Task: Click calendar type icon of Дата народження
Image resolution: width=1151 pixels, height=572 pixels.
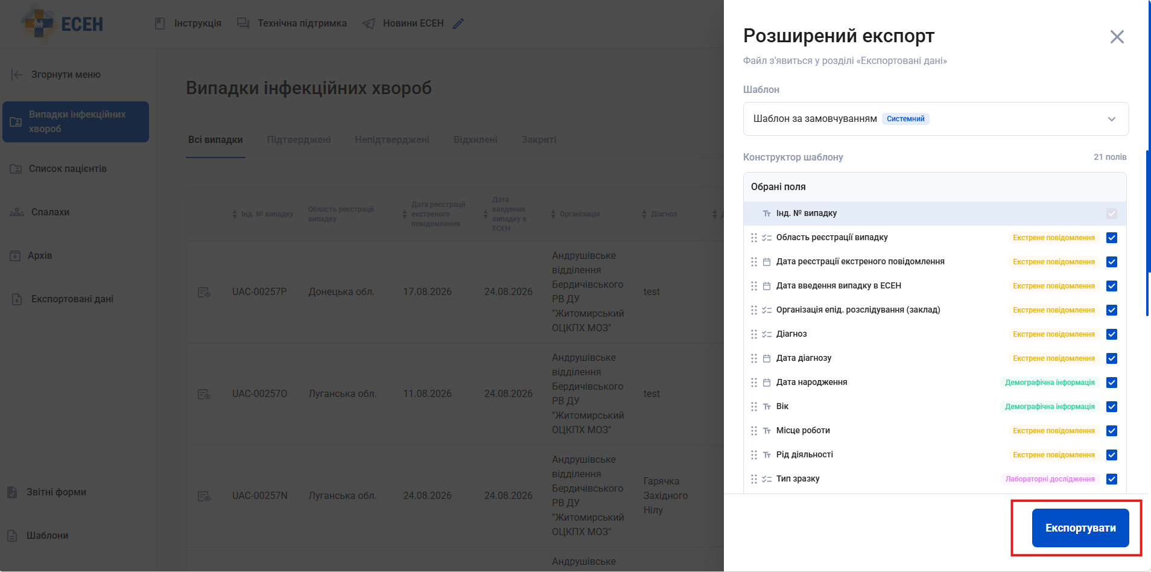Action: [767, 383]
